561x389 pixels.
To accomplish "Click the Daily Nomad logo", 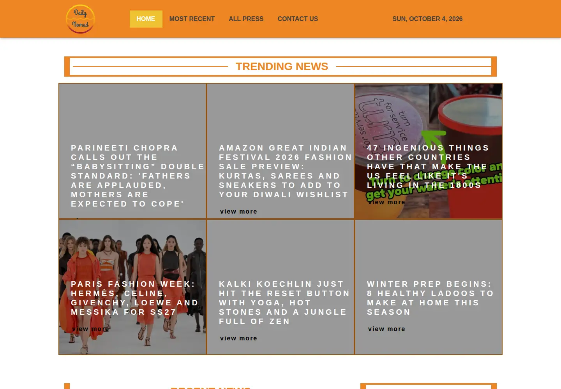I will pos(80,19).
